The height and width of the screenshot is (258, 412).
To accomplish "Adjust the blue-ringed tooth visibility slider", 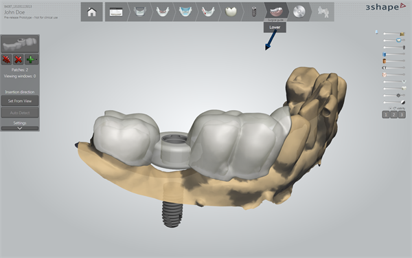I will pos(394,41).
